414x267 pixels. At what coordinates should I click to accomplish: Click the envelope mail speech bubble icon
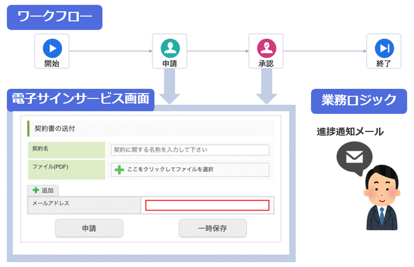[354, 158]
